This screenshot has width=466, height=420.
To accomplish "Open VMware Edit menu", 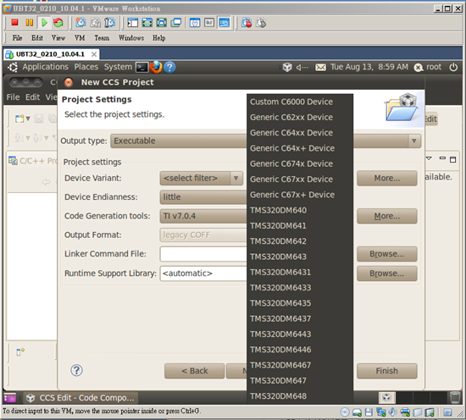I will point(37,38).
